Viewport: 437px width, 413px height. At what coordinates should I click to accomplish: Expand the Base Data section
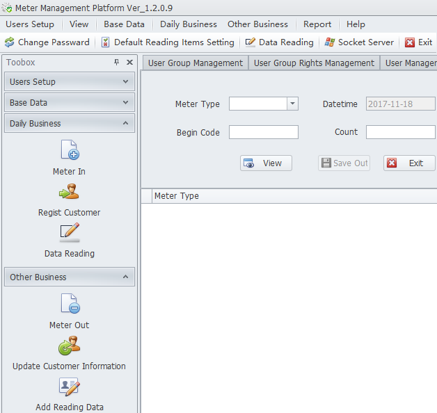click(69, 103)
